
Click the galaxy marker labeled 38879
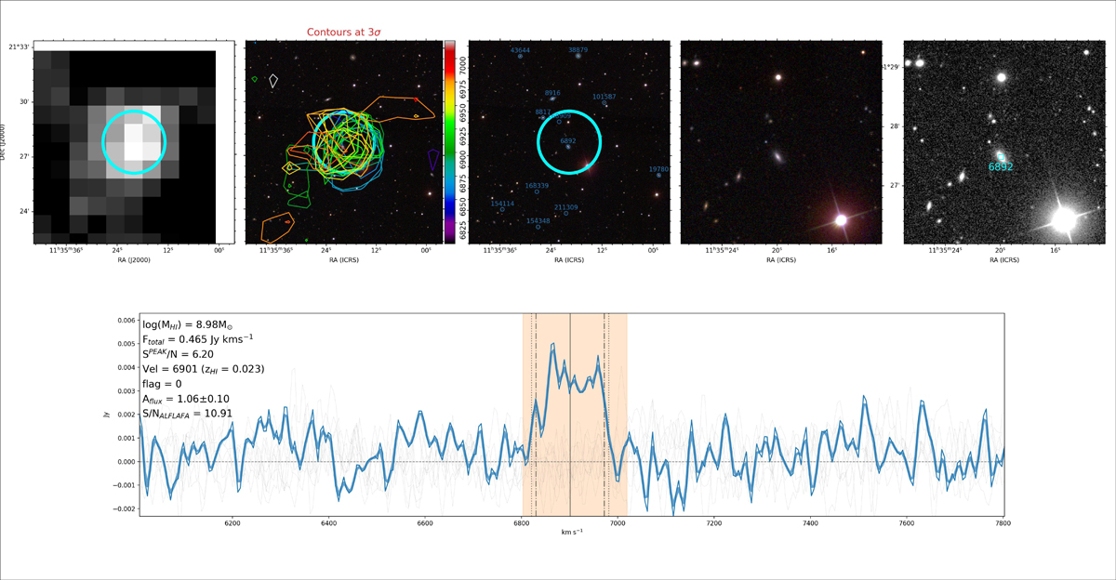point(578,56)
